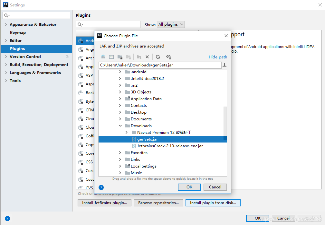The image size is (325, 225).
Task: Expand the Build, Execution, Deployment settings arrow
Action: (6, 65)
